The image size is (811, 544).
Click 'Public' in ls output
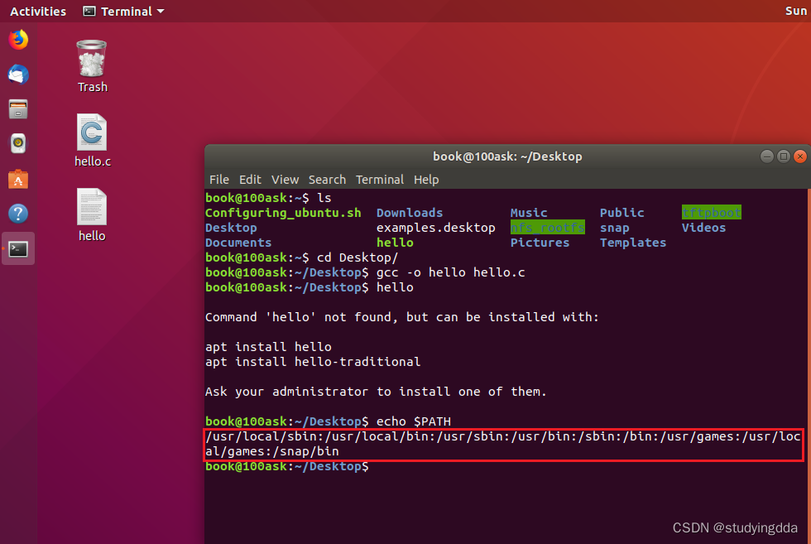tap(621, 213)
